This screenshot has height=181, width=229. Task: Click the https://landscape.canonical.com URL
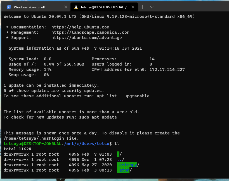point(90,32)
